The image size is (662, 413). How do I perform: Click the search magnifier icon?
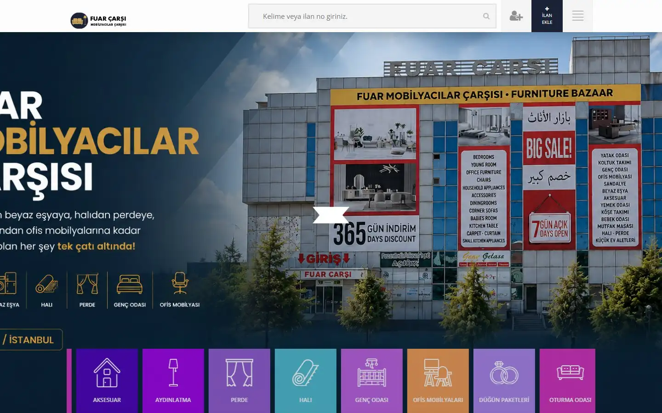click(x=486, y=17)
